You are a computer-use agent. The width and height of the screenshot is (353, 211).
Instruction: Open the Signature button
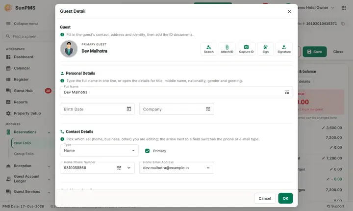click(284, 49)
